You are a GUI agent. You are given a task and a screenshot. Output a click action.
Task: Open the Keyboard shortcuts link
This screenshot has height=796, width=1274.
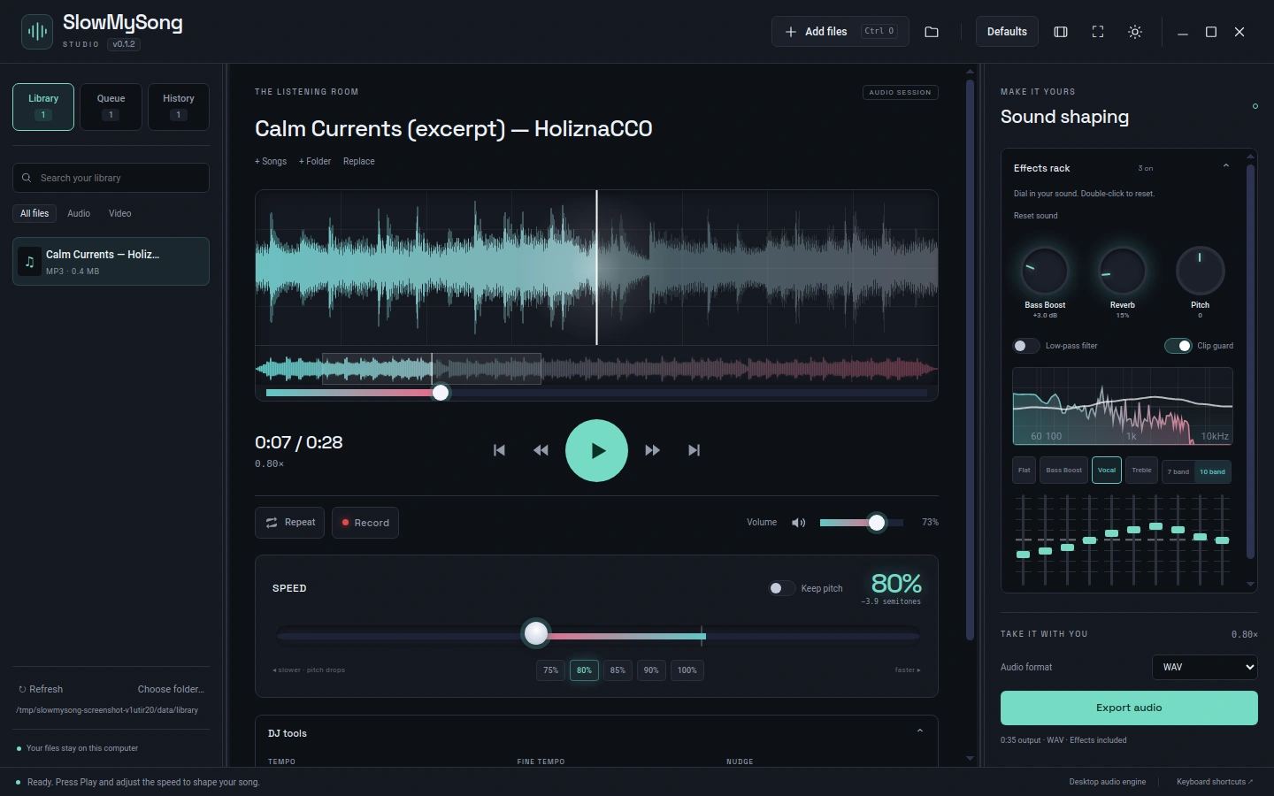click(1215, 782)
